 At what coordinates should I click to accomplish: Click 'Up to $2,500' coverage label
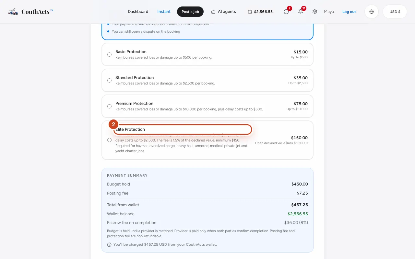pos(298,83)
